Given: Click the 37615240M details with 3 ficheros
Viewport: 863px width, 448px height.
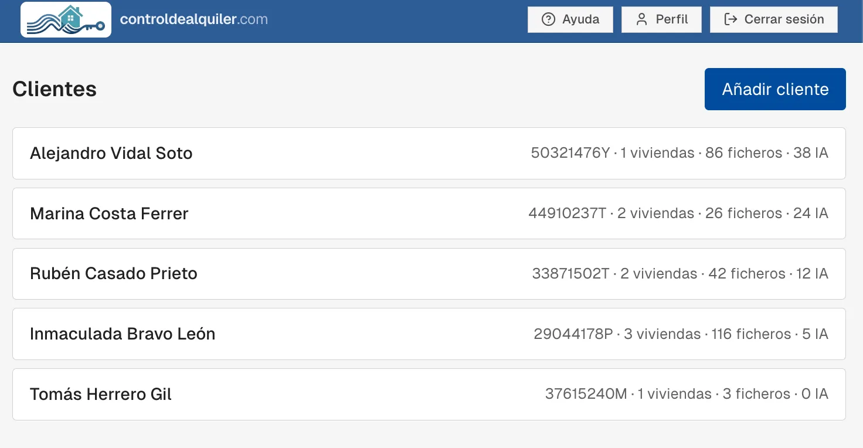Looking at the screenshot, I should pyautogui.click(x=687, y=394).
